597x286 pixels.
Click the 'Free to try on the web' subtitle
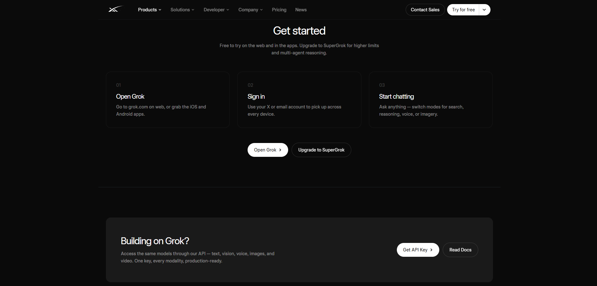point(299,49)
